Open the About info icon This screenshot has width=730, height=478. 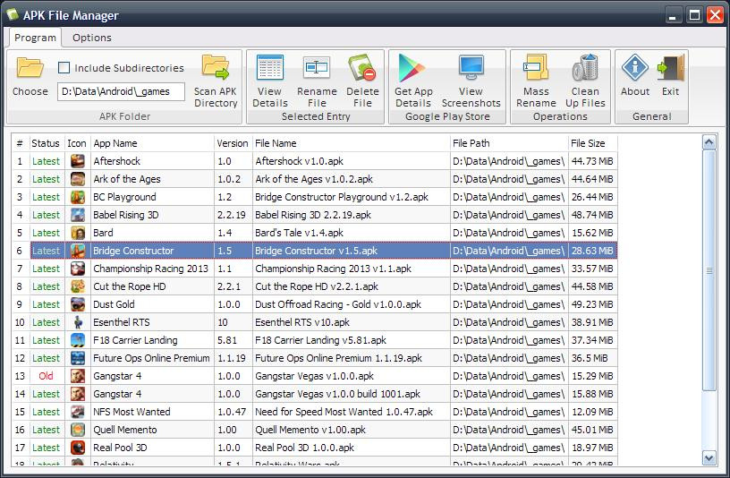[635, 68]
